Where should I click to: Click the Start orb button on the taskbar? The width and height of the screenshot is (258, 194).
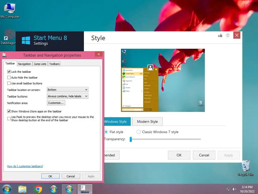click(x=7, y=189)
